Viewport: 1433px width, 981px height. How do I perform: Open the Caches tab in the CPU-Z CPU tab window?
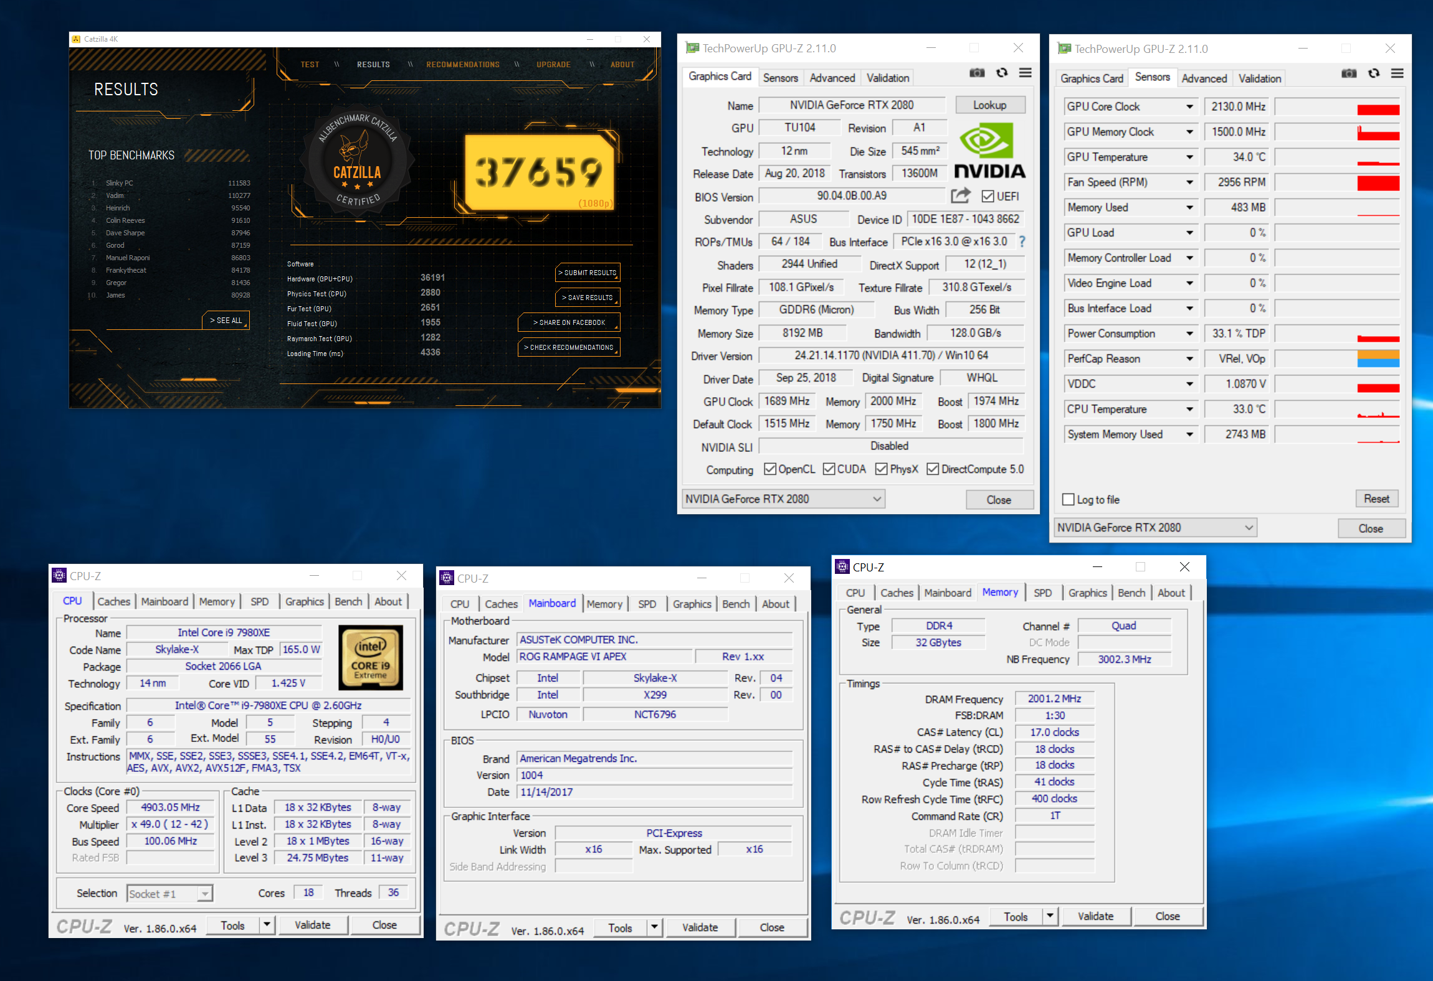pos(114,601)
